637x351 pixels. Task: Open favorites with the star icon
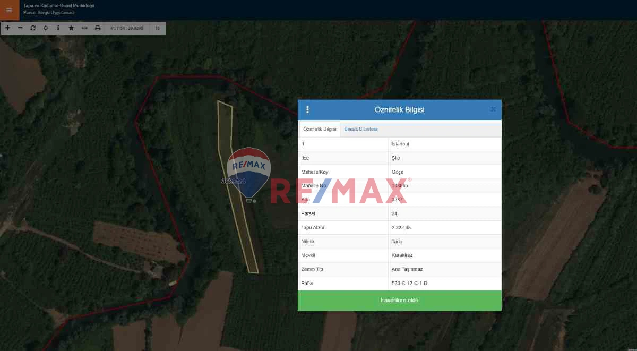(71, 28)
